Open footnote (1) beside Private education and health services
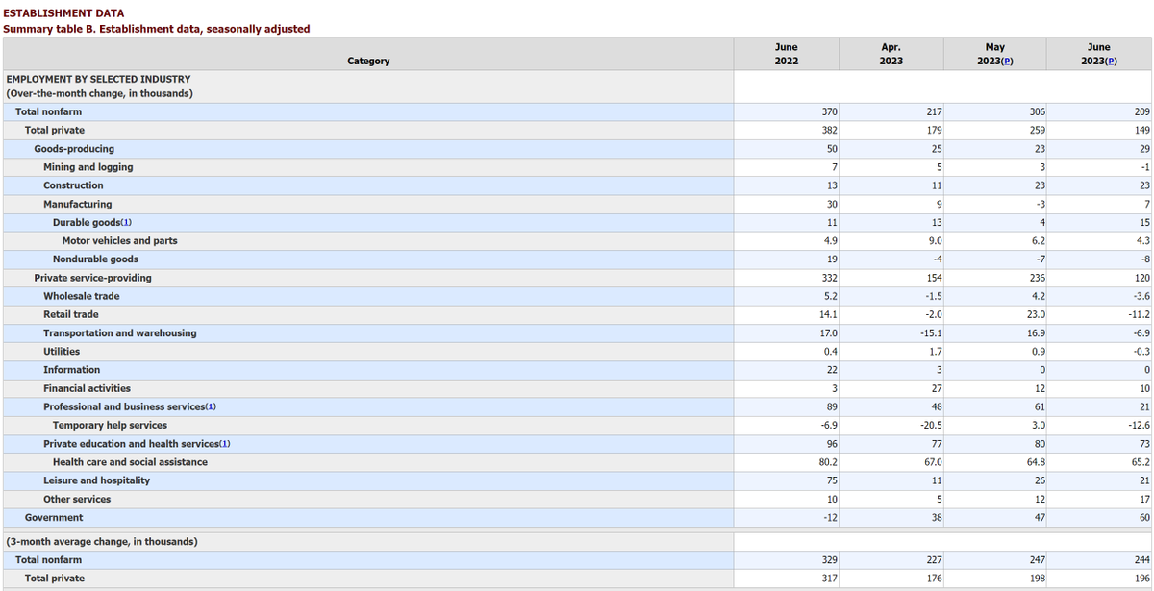1154x591 pixels. click(x=224, y=444)
